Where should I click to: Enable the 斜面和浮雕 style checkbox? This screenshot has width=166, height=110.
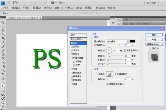pos(72,58)
